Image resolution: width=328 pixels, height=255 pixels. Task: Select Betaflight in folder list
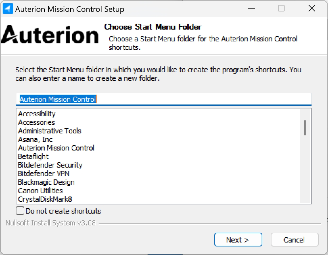coord(33,157)
